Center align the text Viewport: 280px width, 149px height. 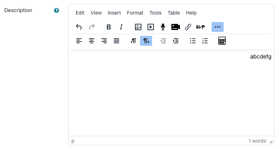tap(92, 41)
